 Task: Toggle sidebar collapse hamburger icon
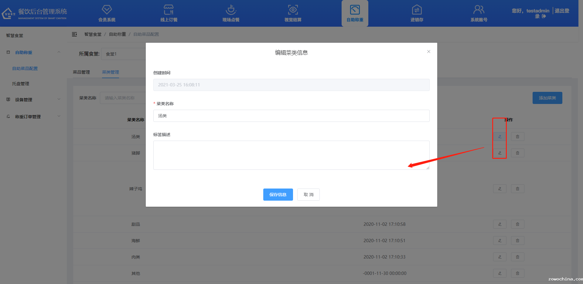coord(74,34)
